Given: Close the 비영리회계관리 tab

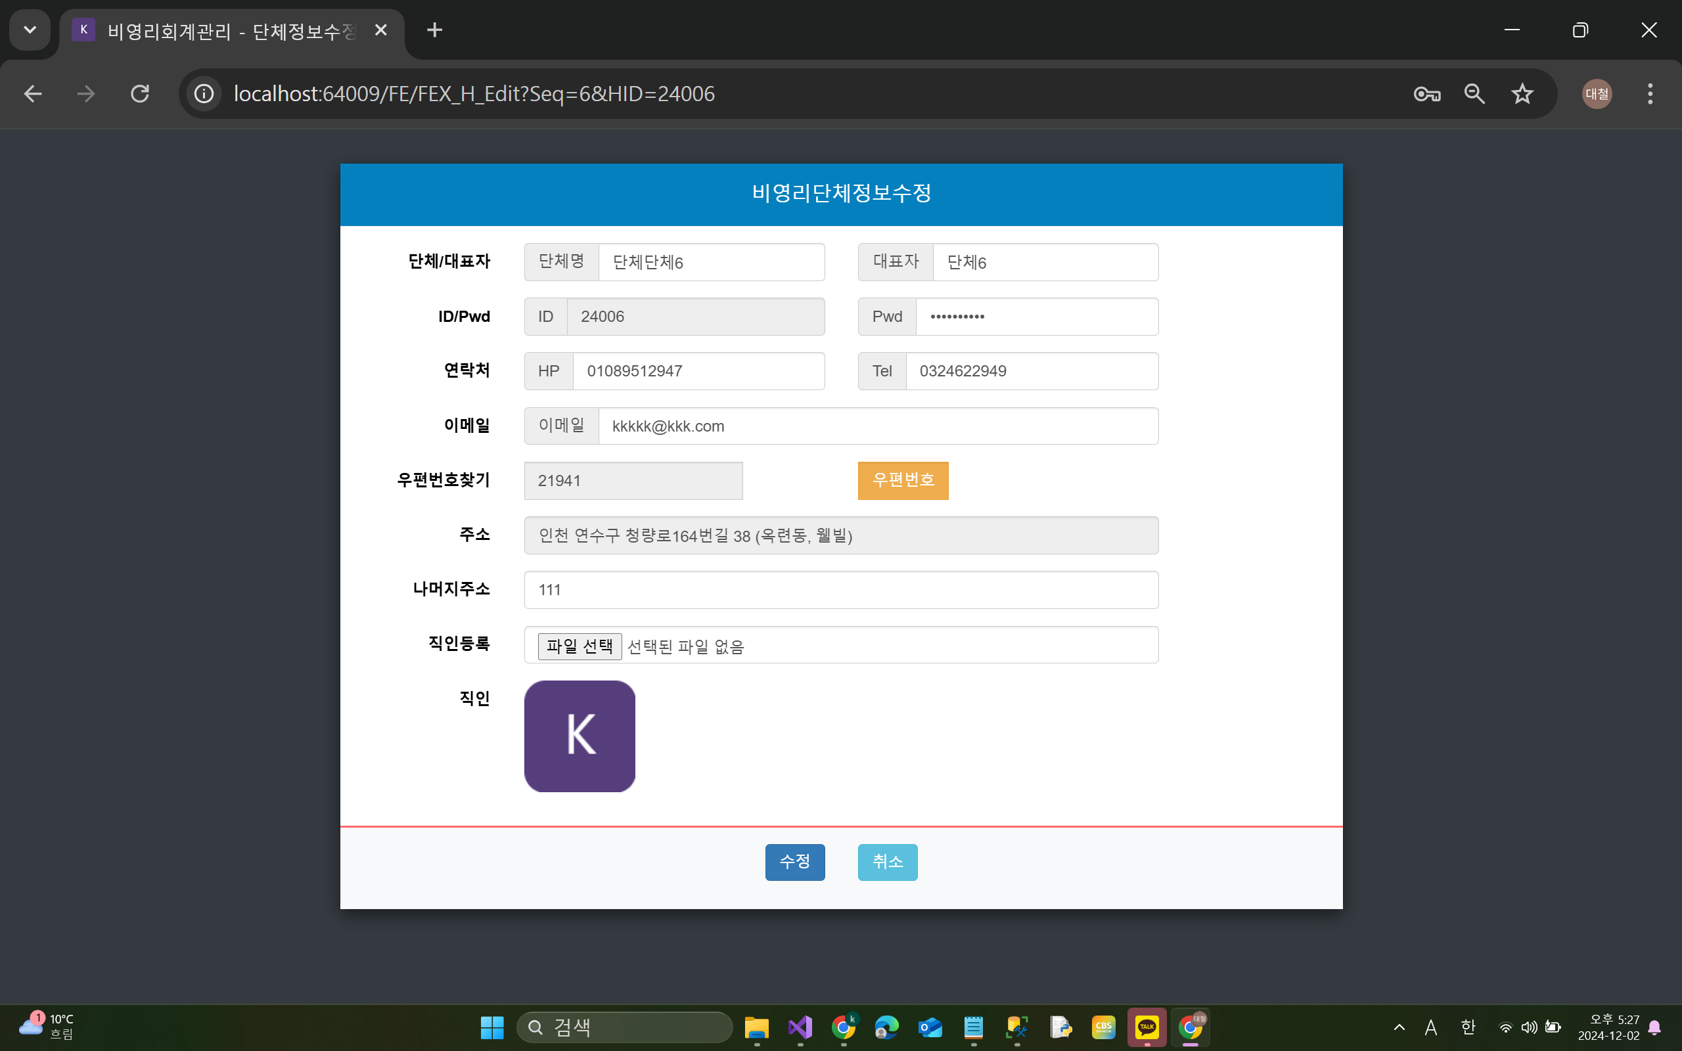Looking at the screenshot, I should tap(380, 30).
